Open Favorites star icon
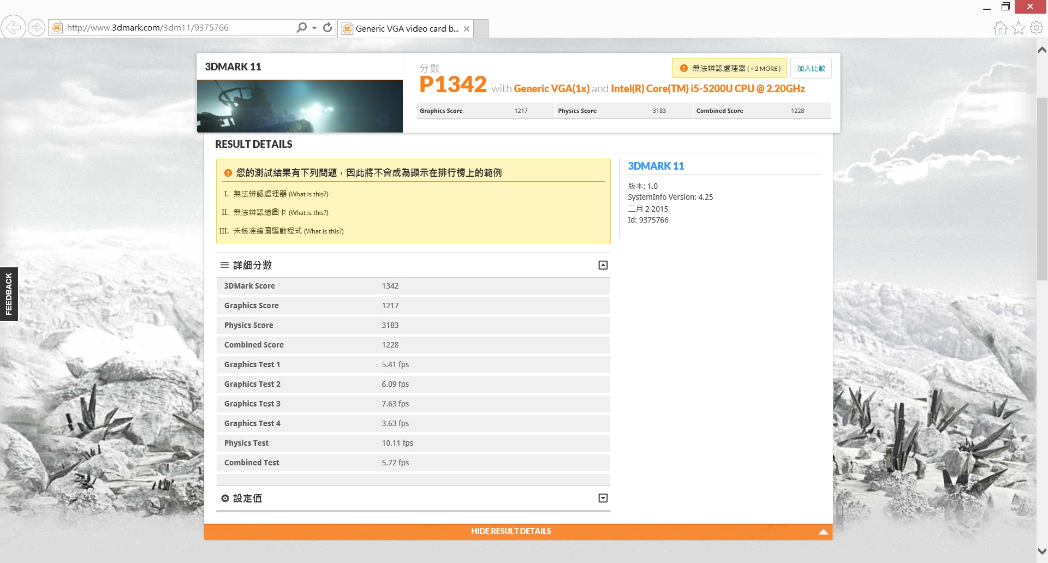The image size is (1048, 563). point(1019,28)
